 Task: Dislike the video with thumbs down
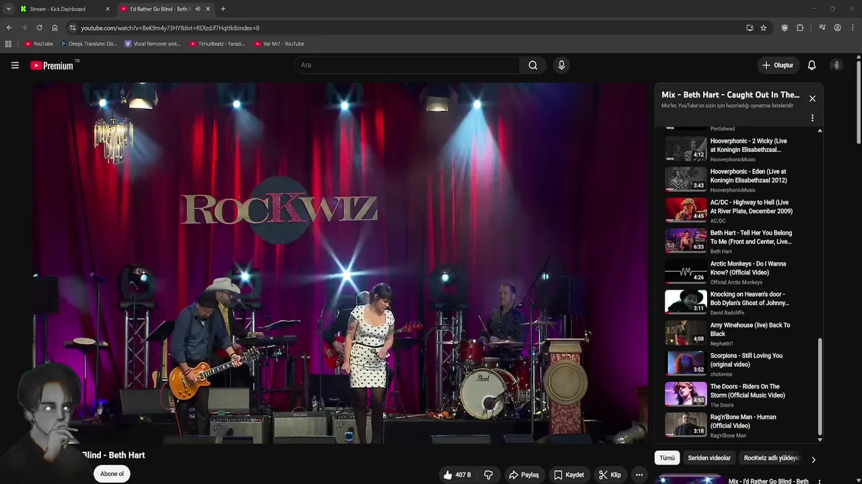coord(488,475)
